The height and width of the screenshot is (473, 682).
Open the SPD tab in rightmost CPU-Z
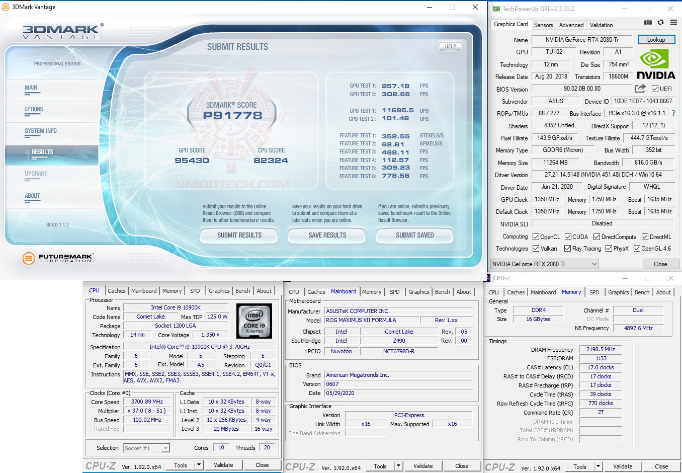594,292
